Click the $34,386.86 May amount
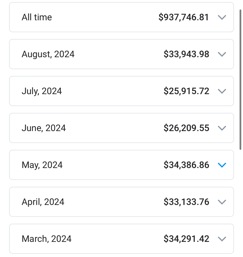 (x=186, y=165)
